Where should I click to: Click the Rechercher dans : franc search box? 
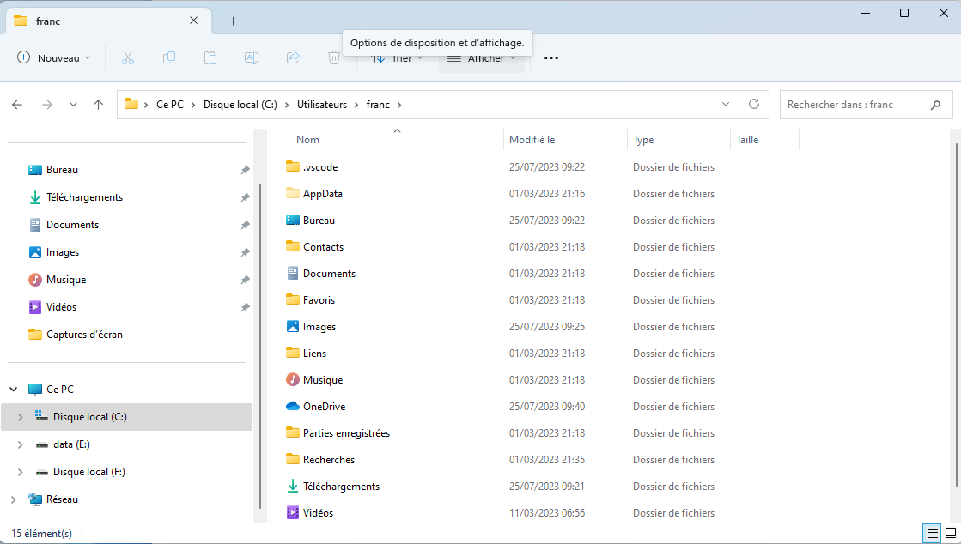855,105
